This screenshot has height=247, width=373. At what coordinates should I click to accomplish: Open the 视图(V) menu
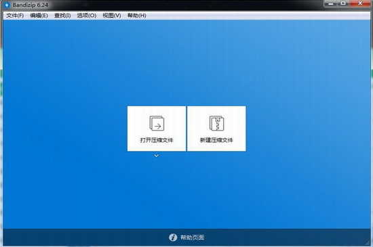pyautogui.click(x=112, y=16)
